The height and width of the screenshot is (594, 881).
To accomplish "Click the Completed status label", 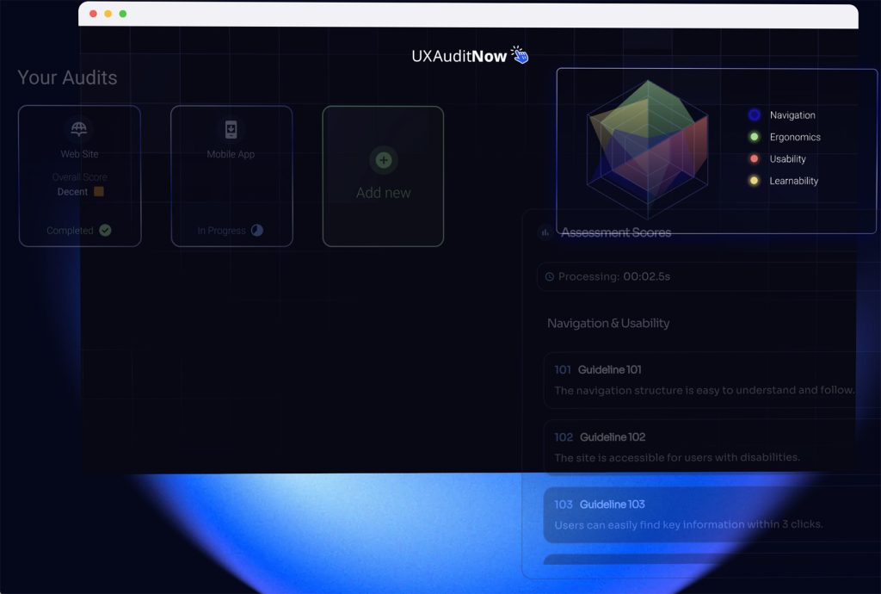I will [70, 231].
